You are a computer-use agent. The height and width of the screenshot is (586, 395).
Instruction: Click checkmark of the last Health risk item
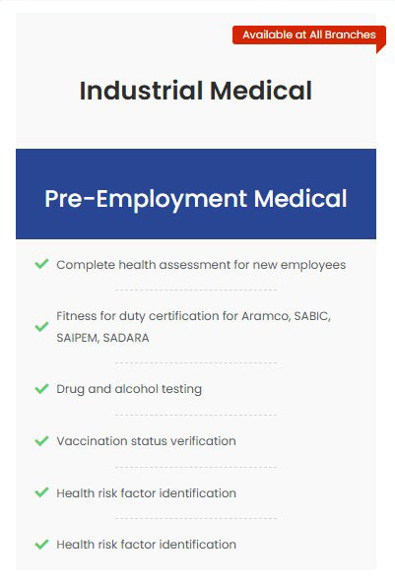click(x=41, y=544)
